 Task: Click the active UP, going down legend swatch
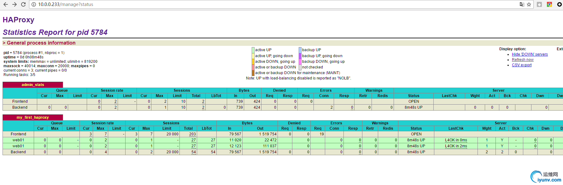(253, 56)
